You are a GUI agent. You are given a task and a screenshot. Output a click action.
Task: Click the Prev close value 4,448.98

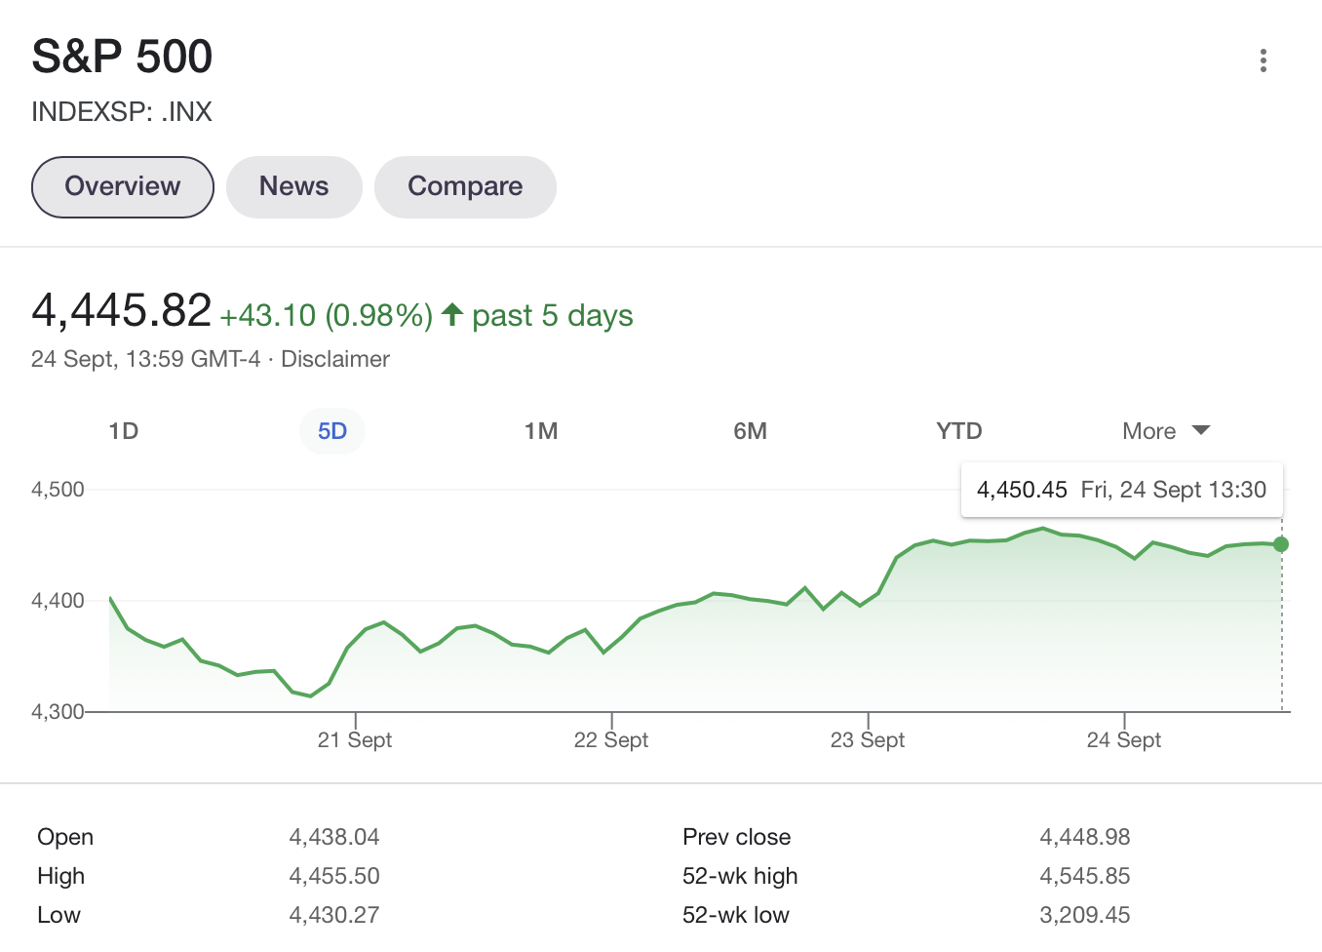(1084, 837)
